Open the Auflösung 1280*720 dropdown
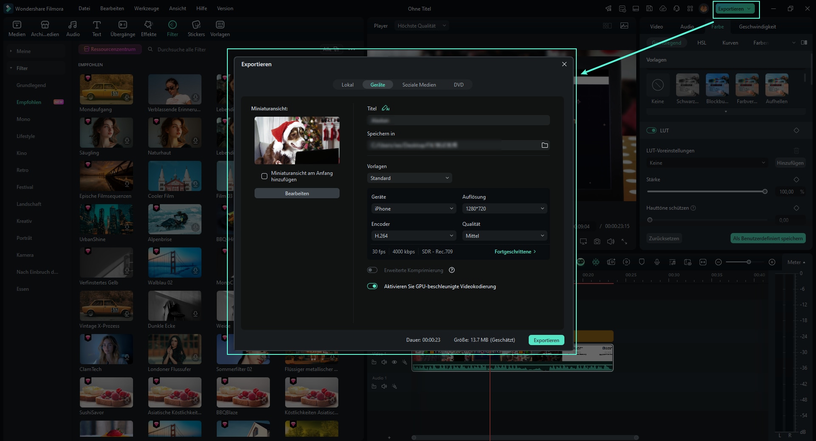The height and width of the screenshot is (441, 816). tap(504, 208)
